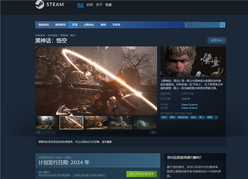Open the 商店 top menu
Viewport: 248px width, 179px height.
coord(80,5)
